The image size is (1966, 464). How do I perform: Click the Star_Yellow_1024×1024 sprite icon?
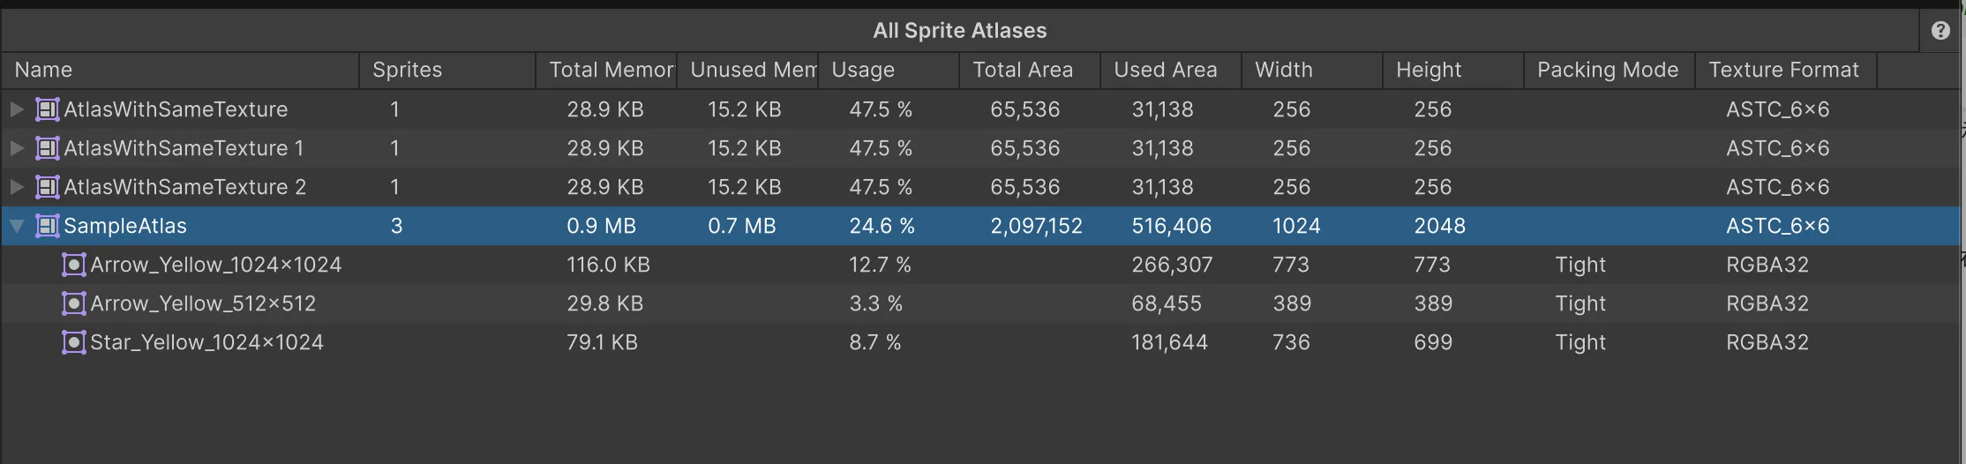(x=74, y=342)
